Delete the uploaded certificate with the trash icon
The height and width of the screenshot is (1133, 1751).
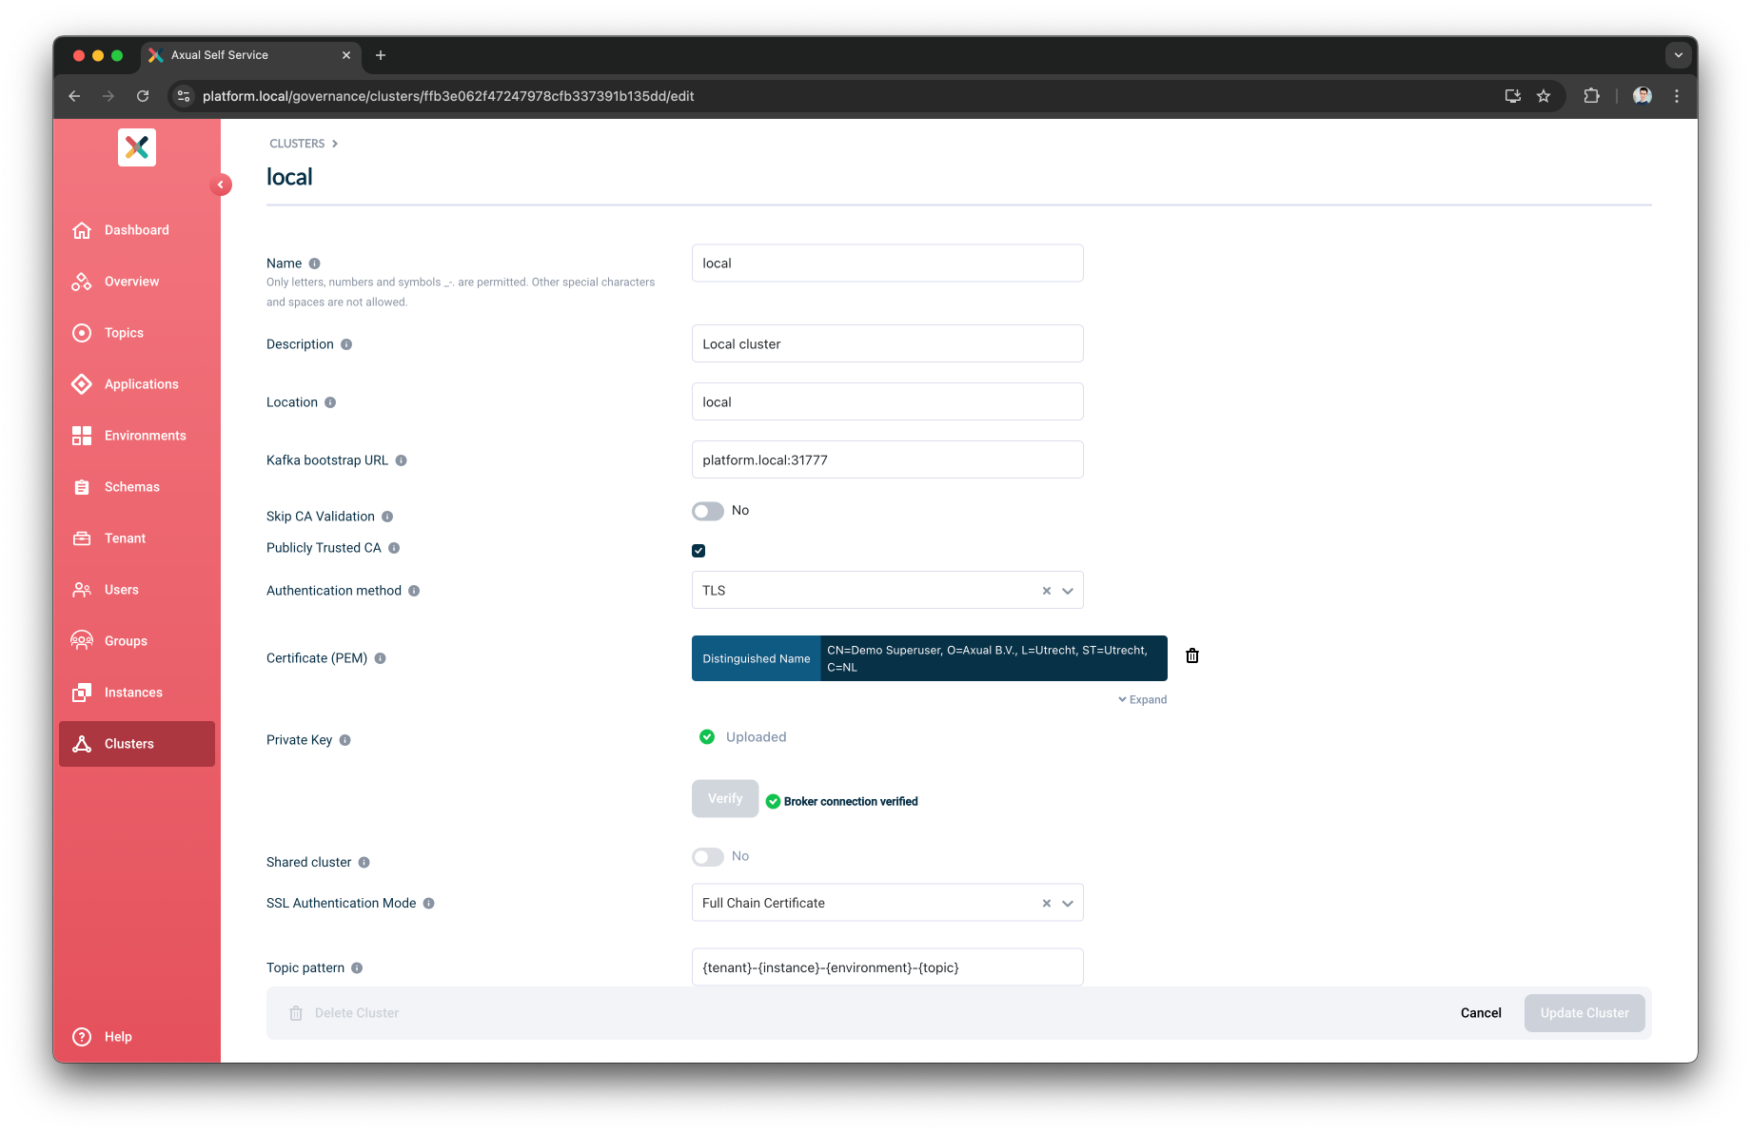point(1192,655)
